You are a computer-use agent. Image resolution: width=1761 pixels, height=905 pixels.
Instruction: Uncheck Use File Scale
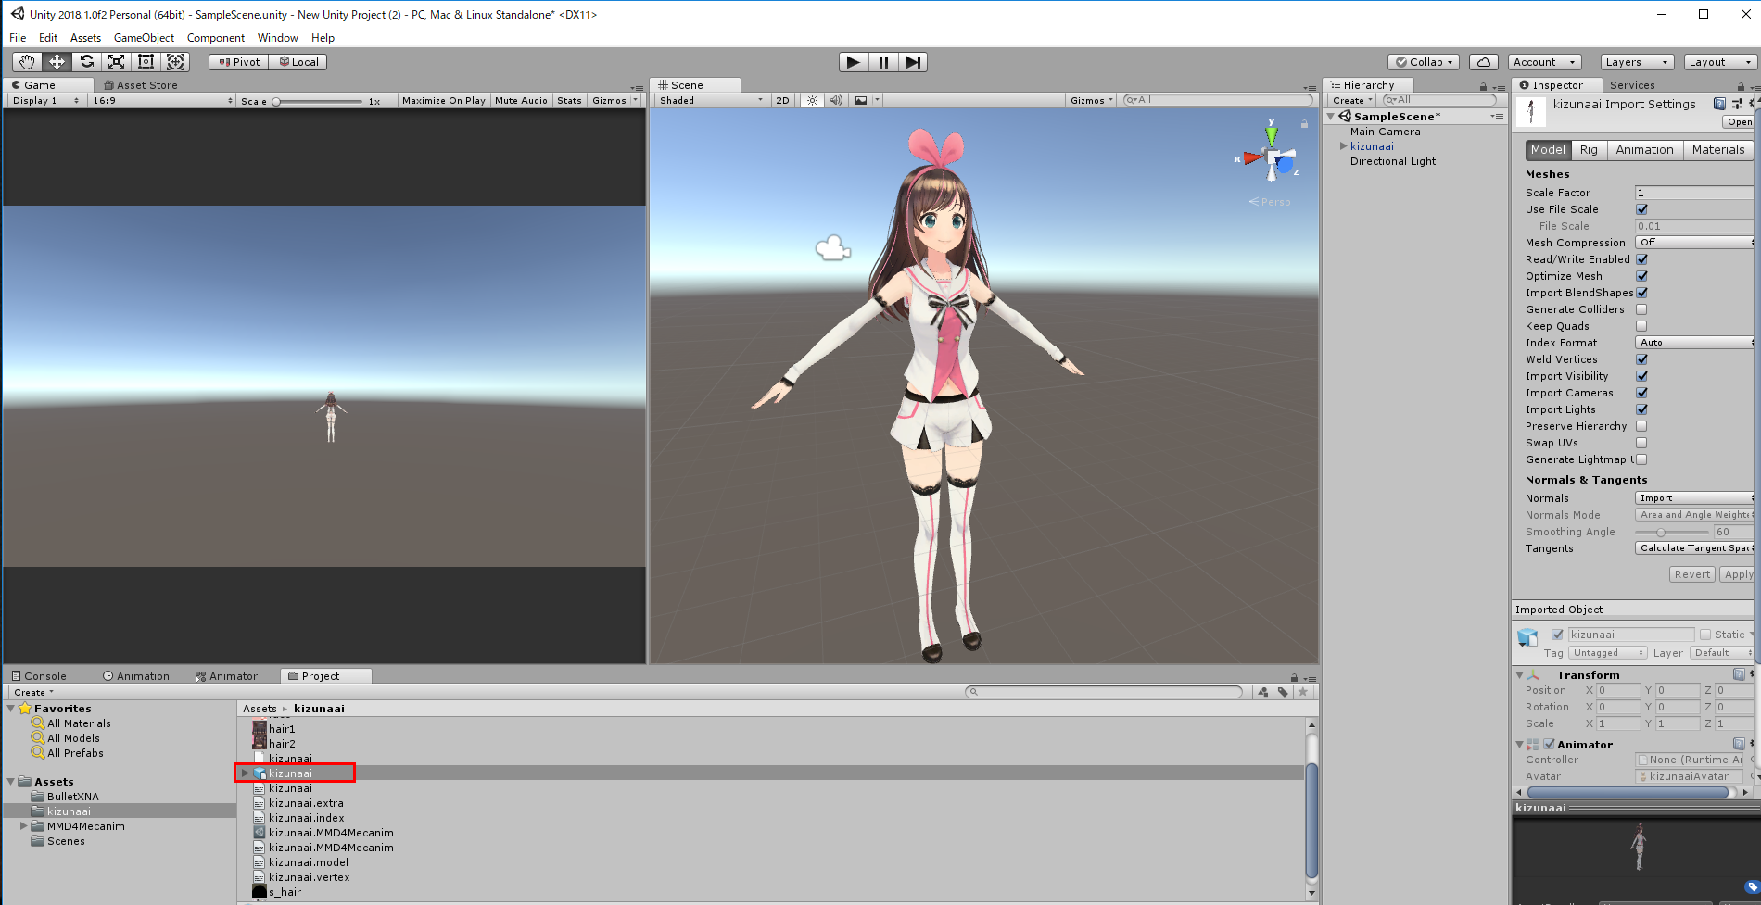coord(1641,209)
